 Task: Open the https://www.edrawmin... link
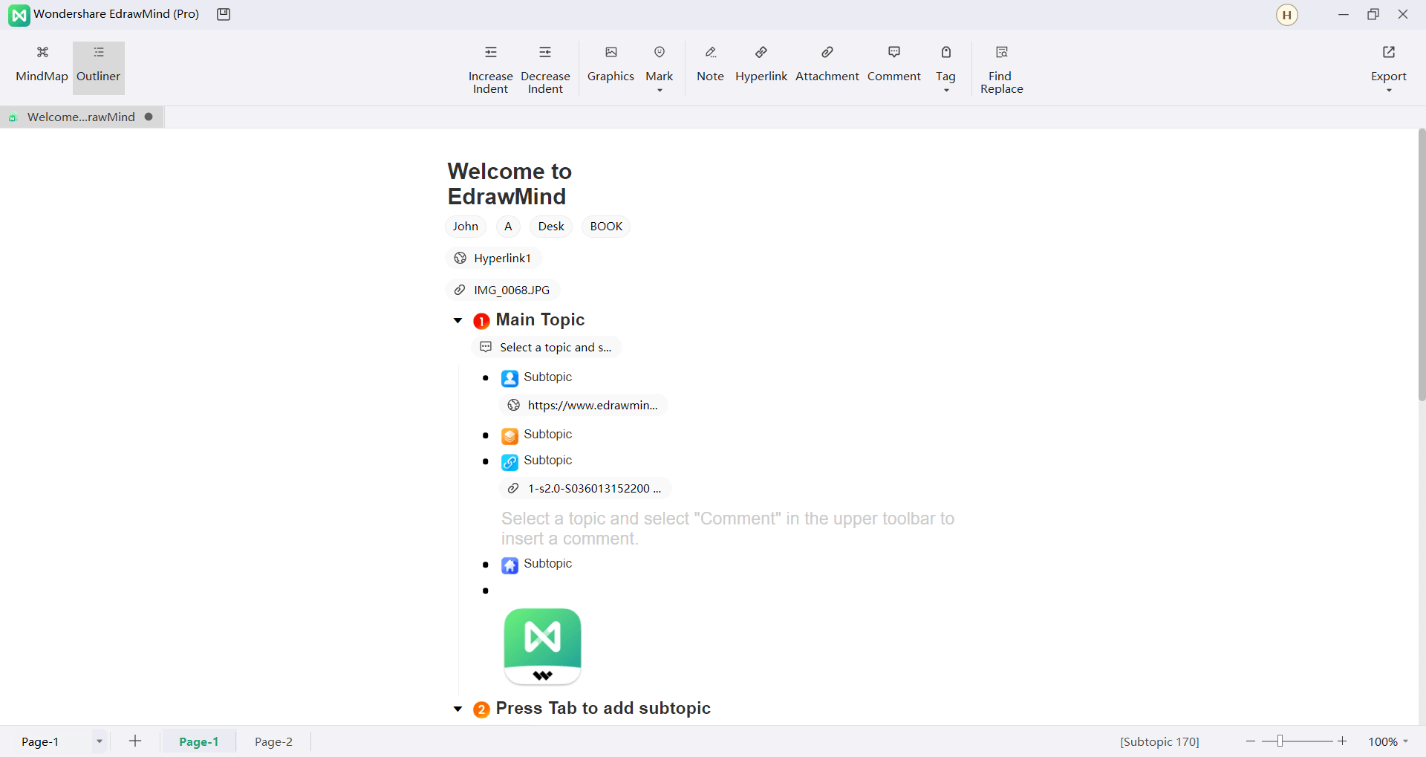pyautogui.click(x=584, y=405)
